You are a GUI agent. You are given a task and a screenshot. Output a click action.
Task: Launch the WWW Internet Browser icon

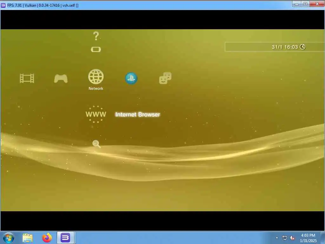[96, 114]
